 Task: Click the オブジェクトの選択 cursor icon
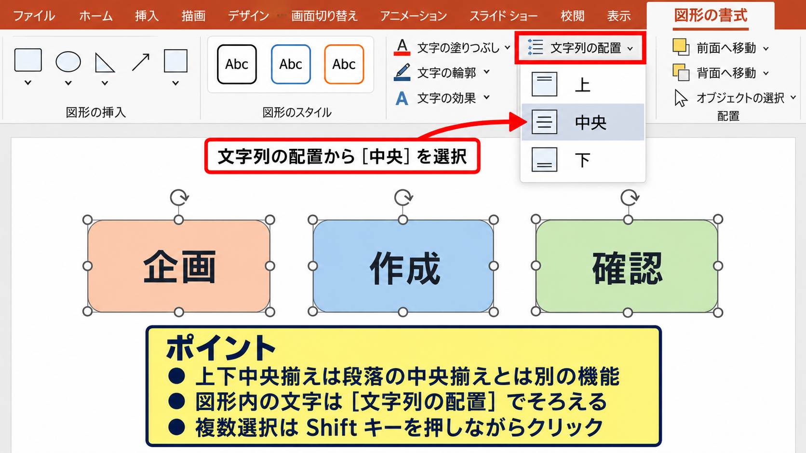pyautogui.click(x=681, y=98)
